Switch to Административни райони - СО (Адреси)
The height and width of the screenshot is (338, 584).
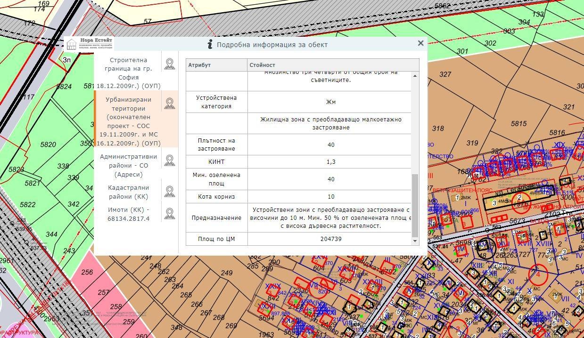[128, 165]
